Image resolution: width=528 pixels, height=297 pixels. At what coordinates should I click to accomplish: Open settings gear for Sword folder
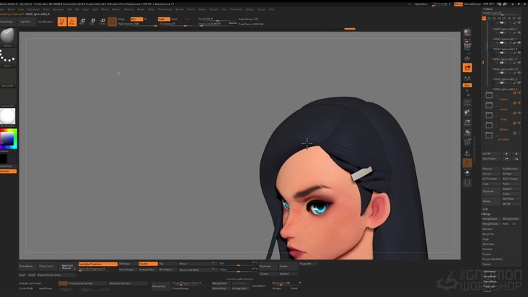tap(514, 103)
